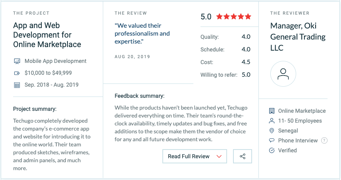Click the employees count person icon

tap(272, 121)
